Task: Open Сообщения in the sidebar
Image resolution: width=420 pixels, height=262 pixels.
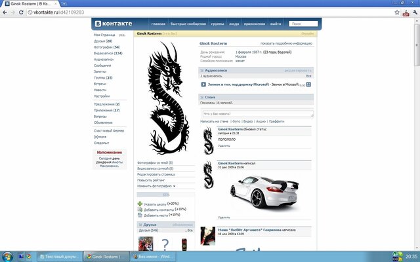Action: click(102, 65)
